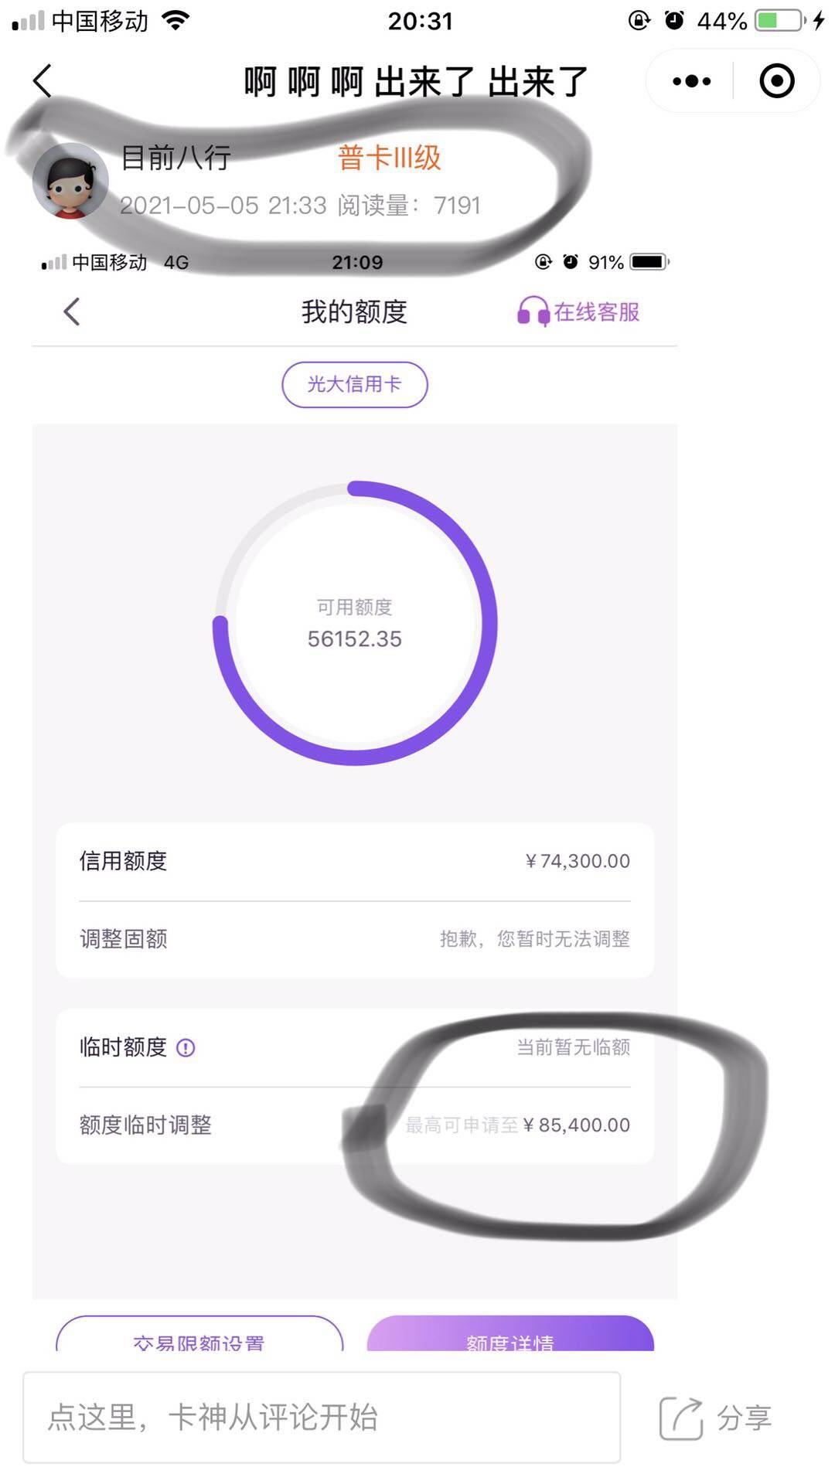Tap the back chevron beside 我的额度
Viewport: 835px width, 1484px height.
pos(72,311)
